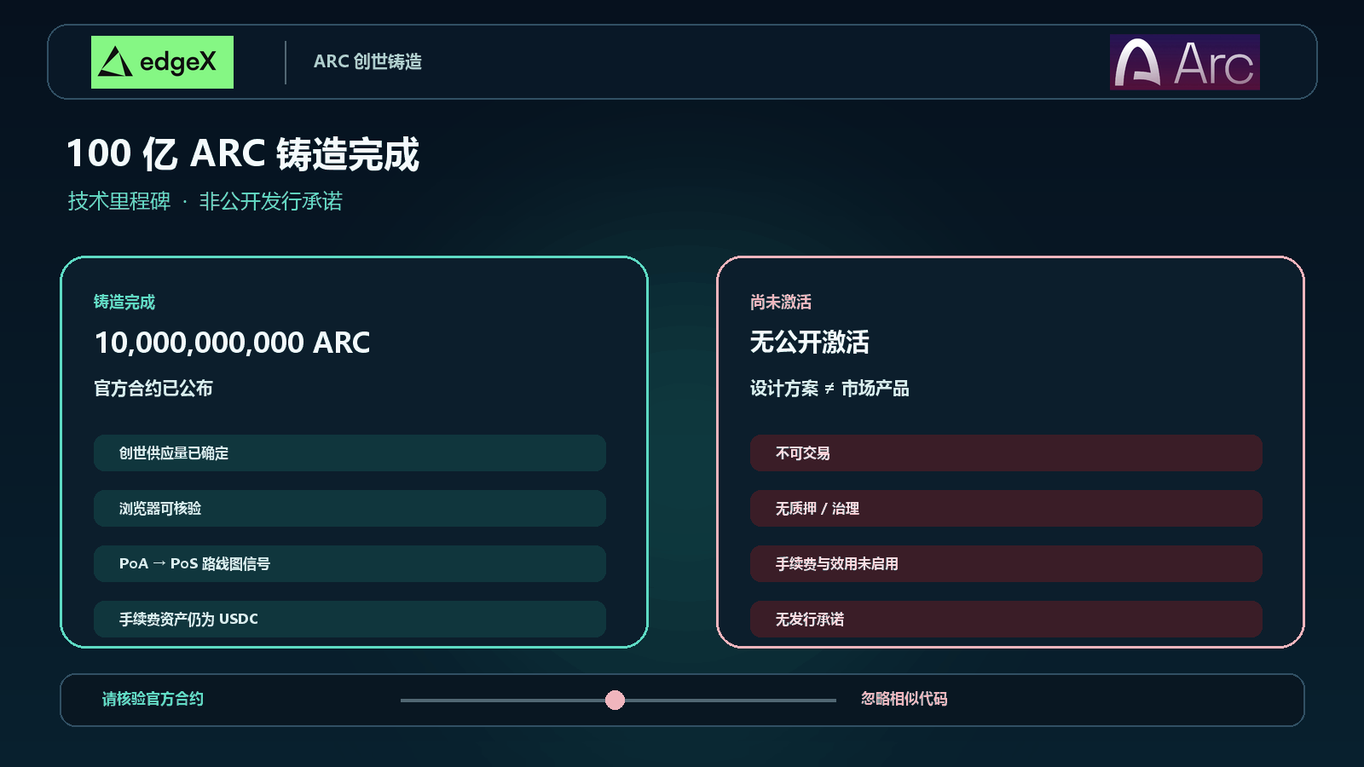Image resolution: width=1364 pixels, height=767 pixels.
Task: Select the 不可交易 pill
Action: pyautogui.click(x=1006, y=453)
